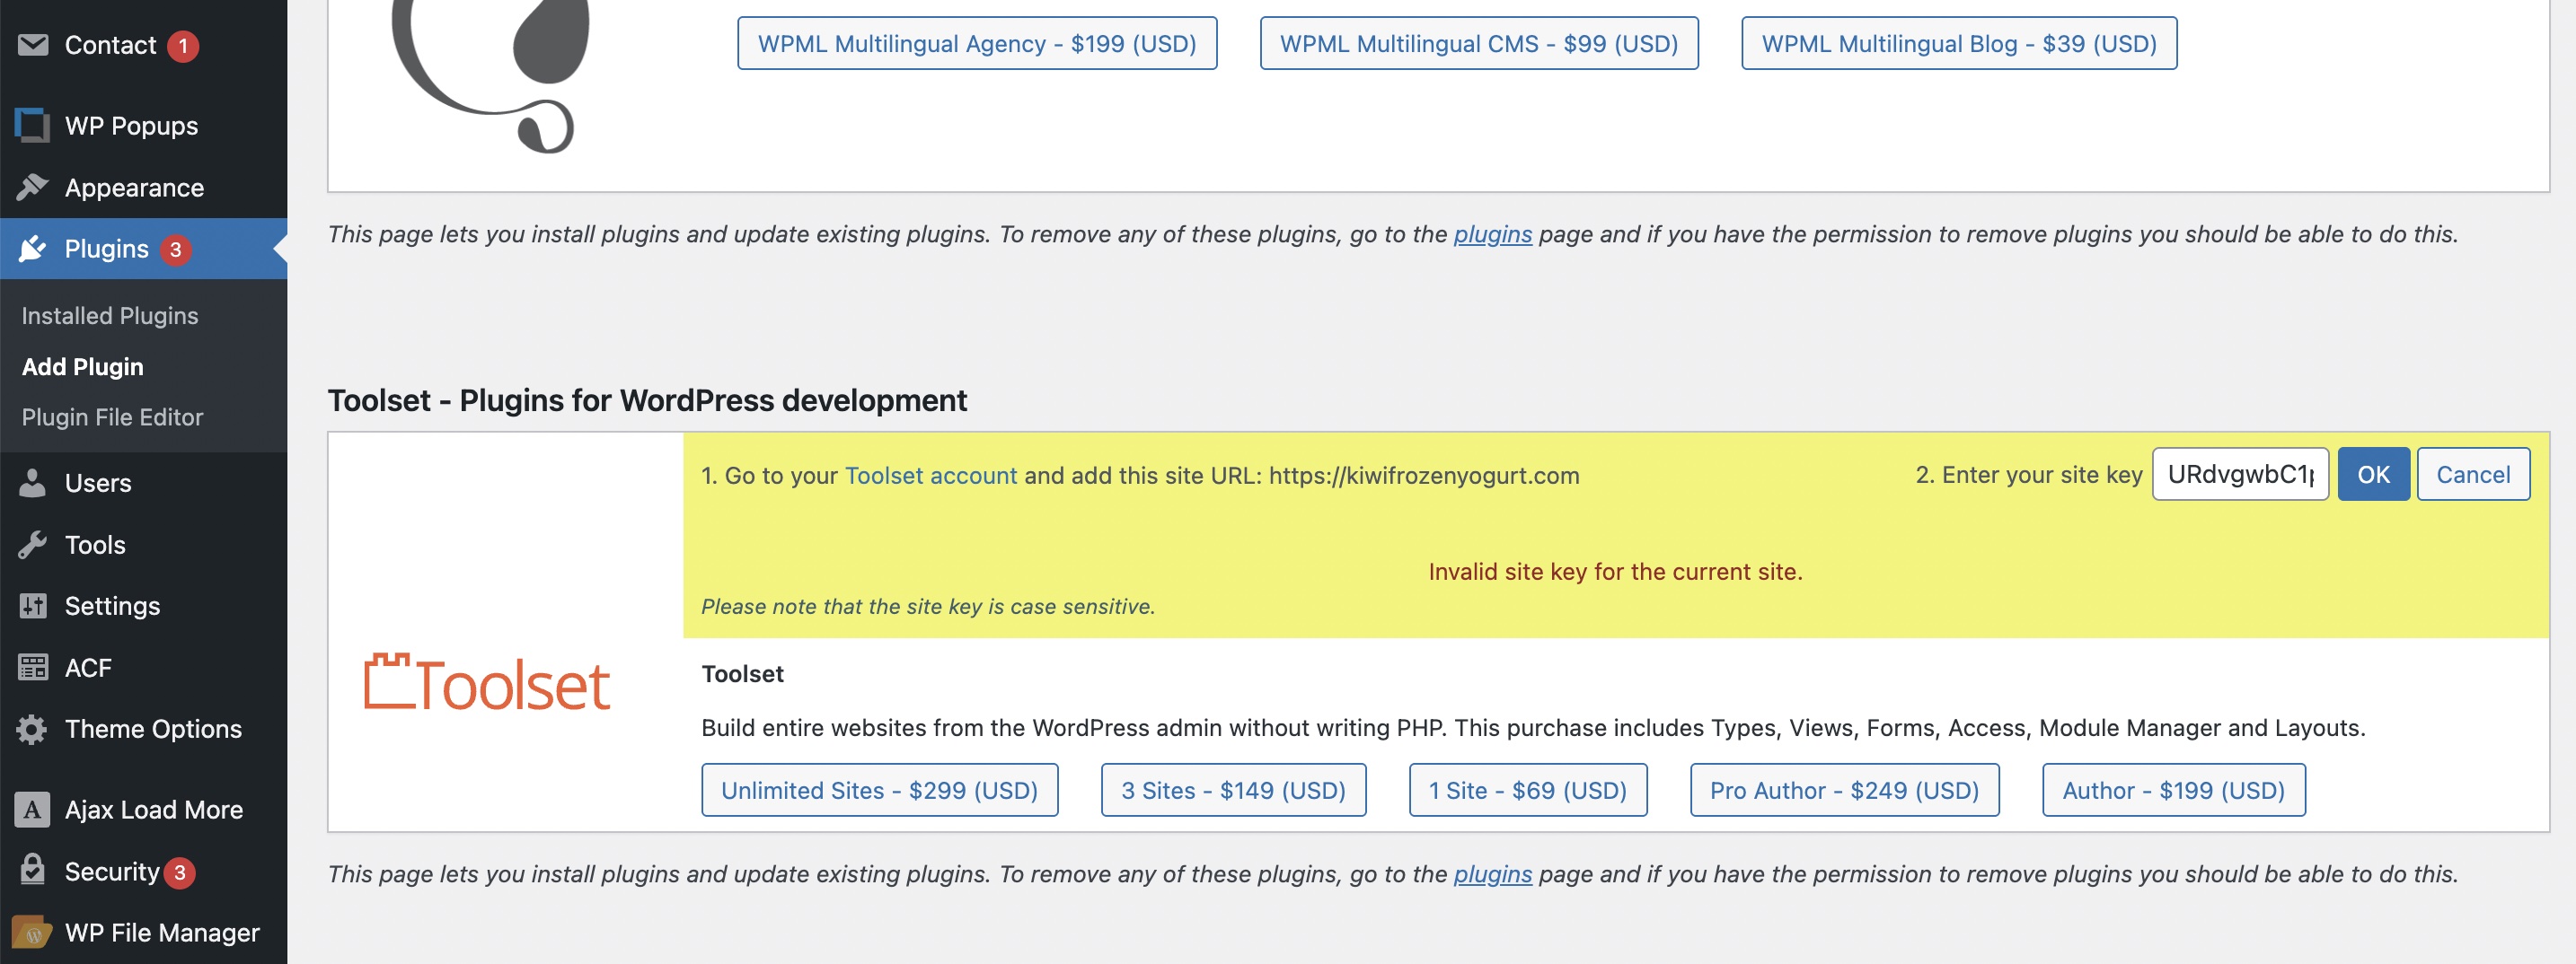Viewport: 2576px width, 964px height.
Task: Click the Contact envelope icon
Action: (x=33, y=45)
